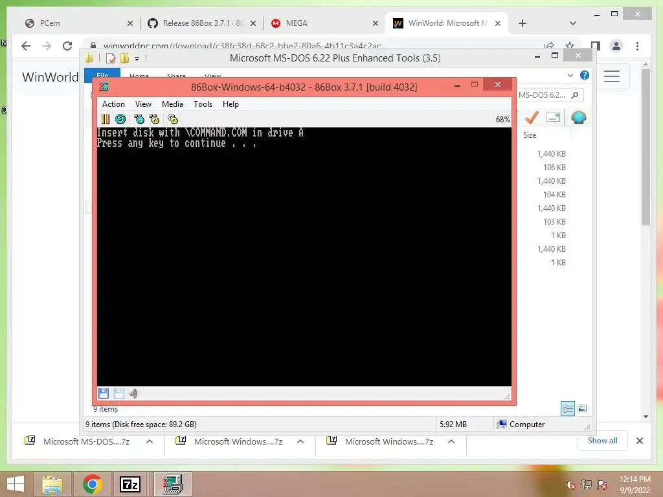Open WinWorld hamburger menu
This screenshot has height=497, width=663.
(x=612, y=76)
